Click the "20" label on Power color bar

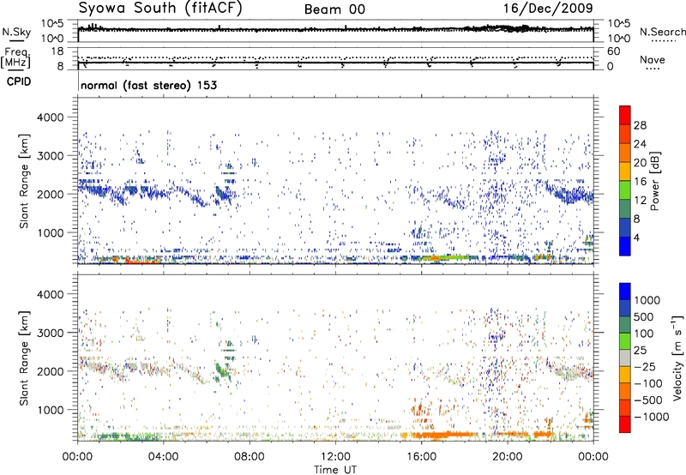pos(640,163)
